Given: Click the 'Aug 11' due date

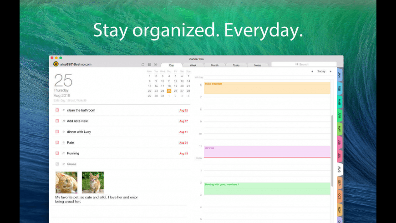Looking at the screenshot, I should [x=183, y=132].
